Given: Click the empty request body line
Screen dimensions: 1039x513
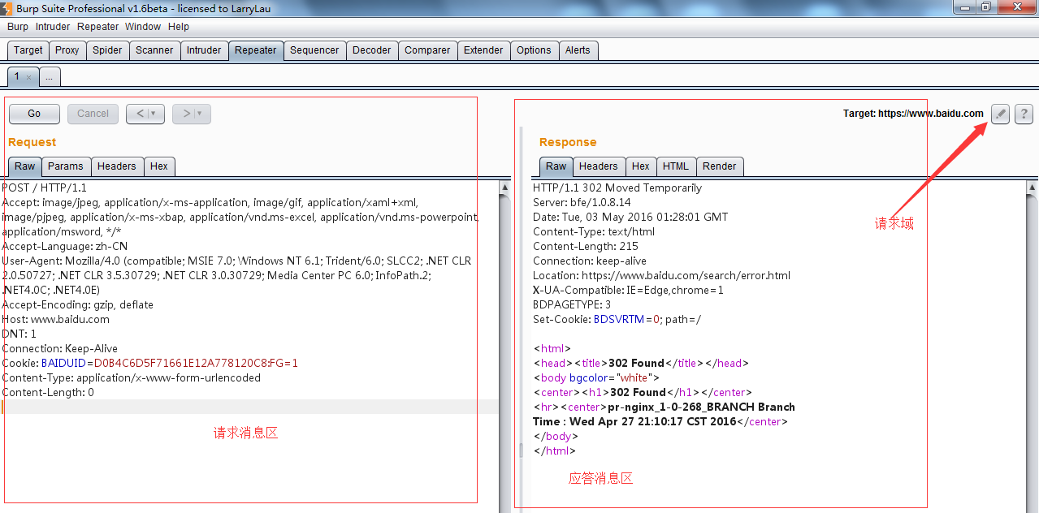Looking at the screenshot, I should (244, 407).
